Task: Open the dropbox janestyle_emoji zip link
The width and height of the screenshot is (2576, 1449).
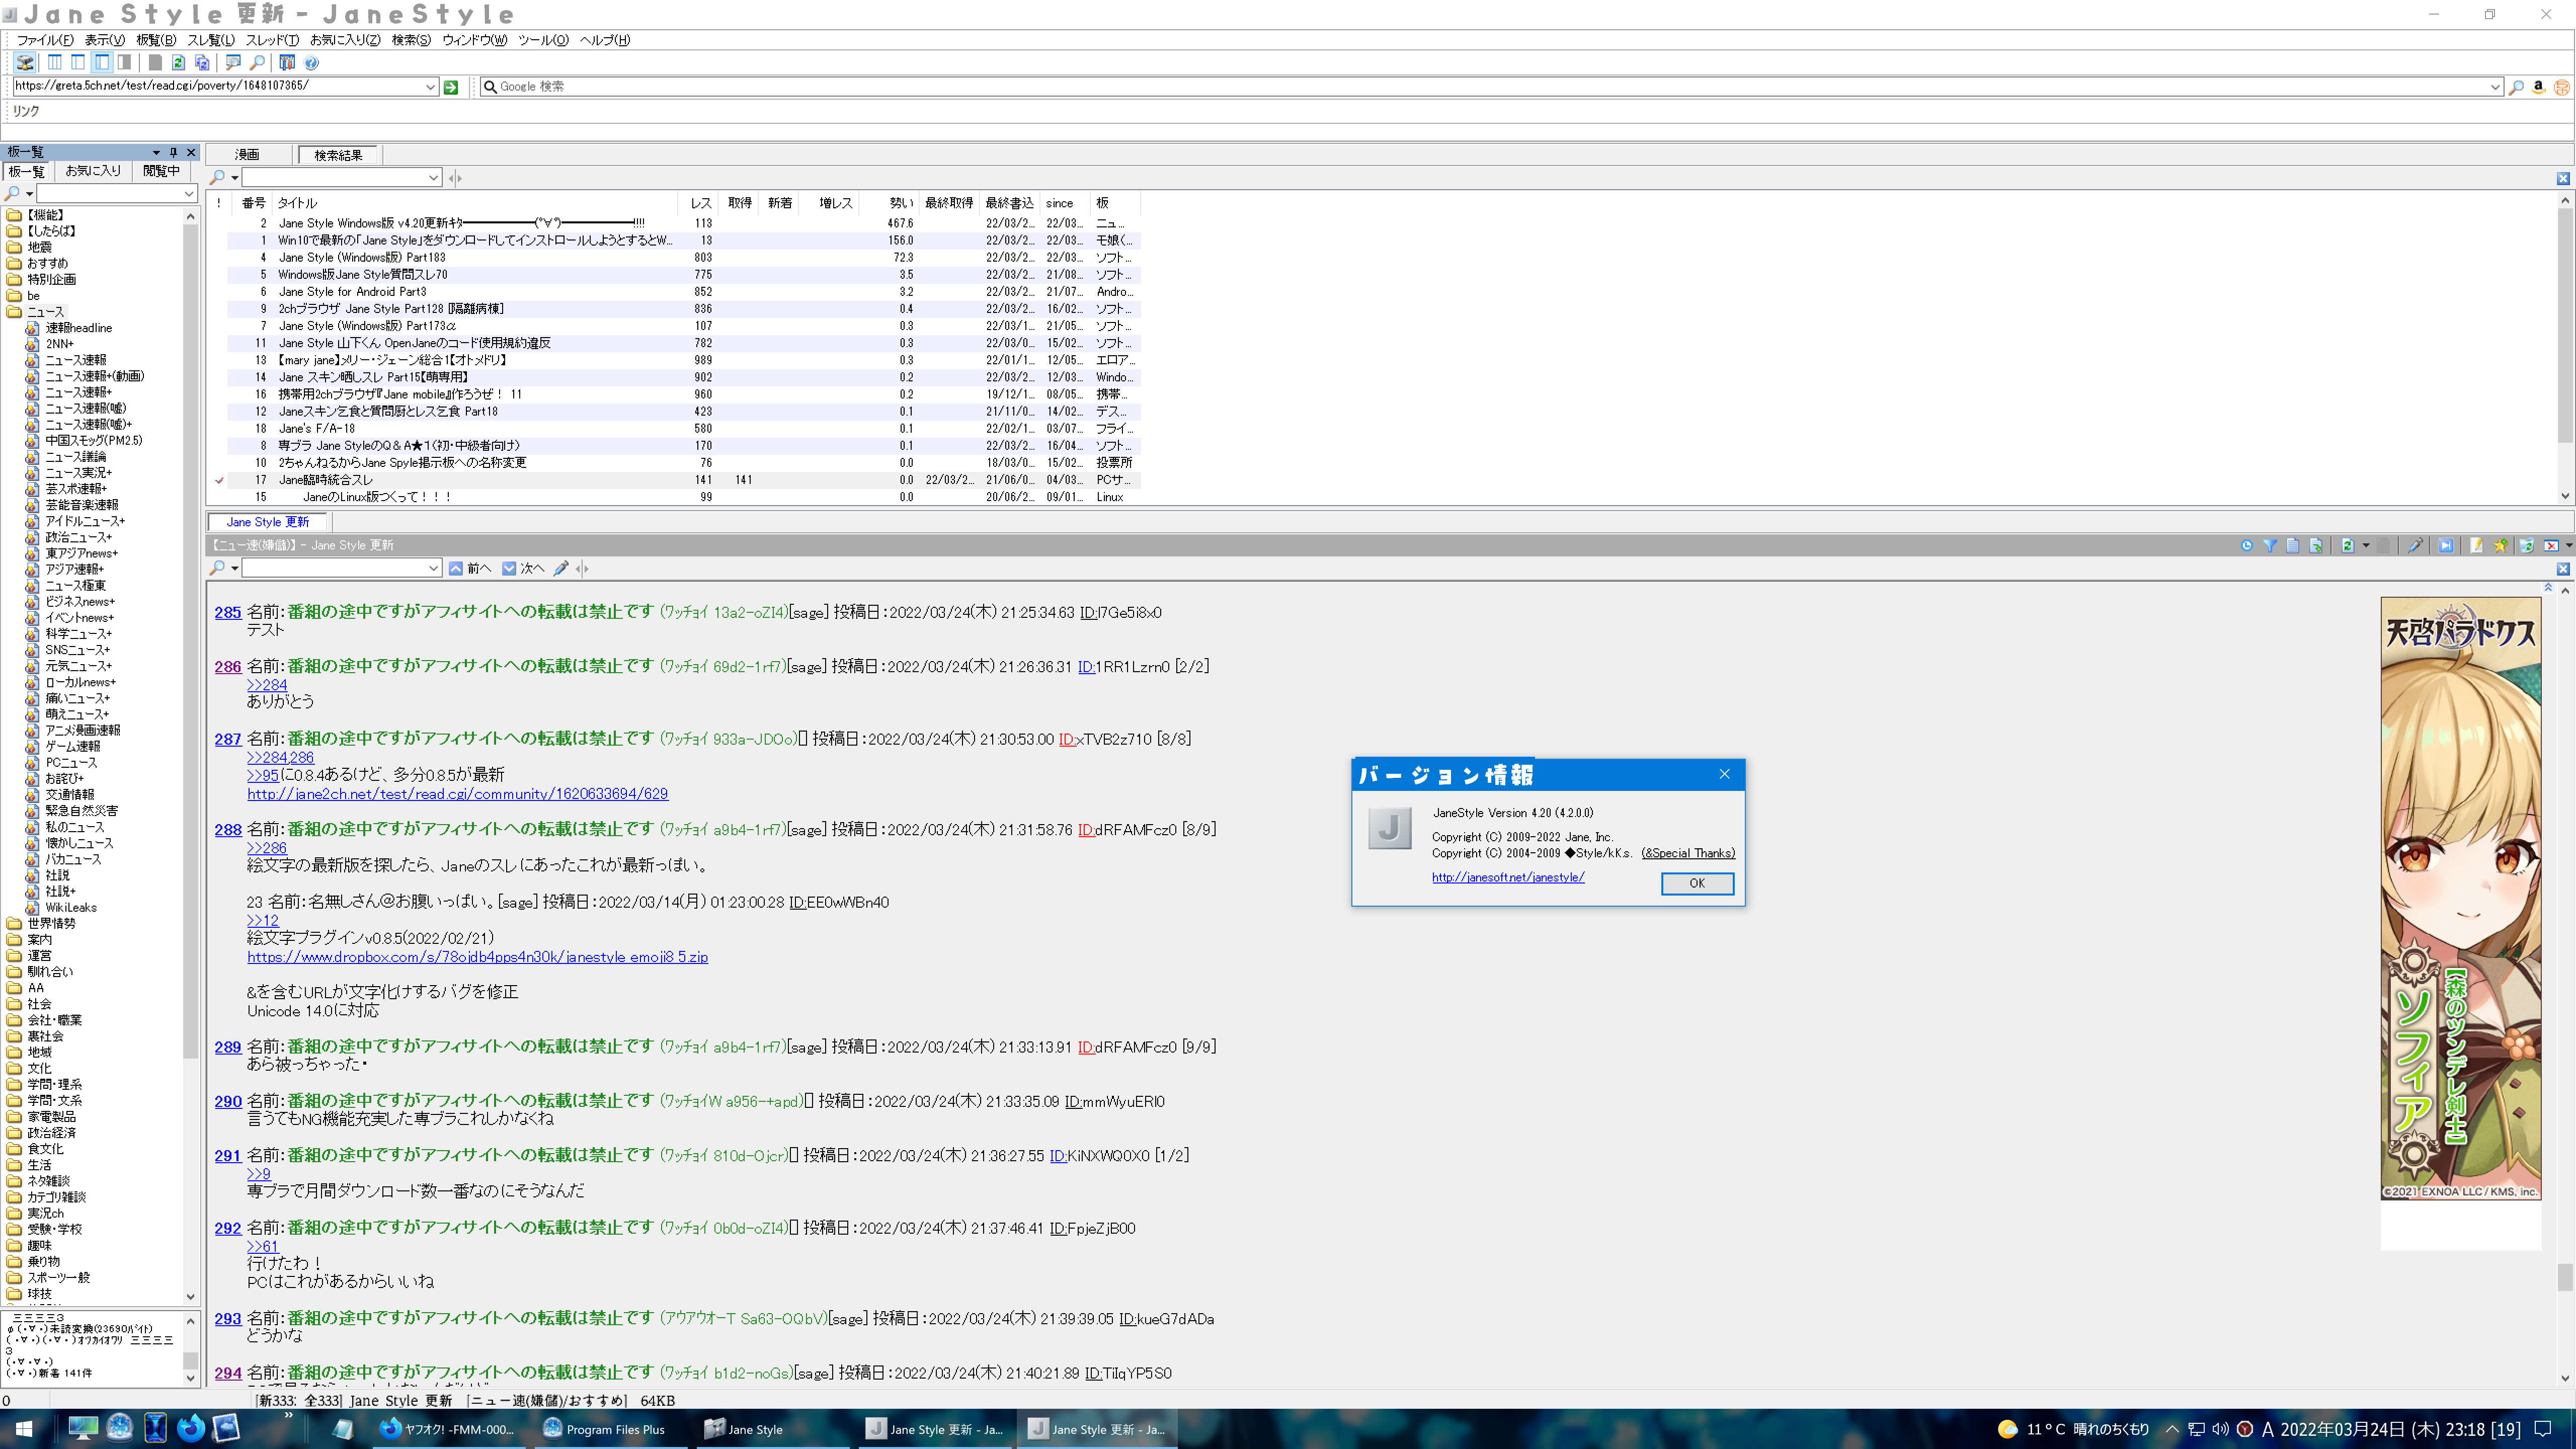Action: click(x=477, y=957)
